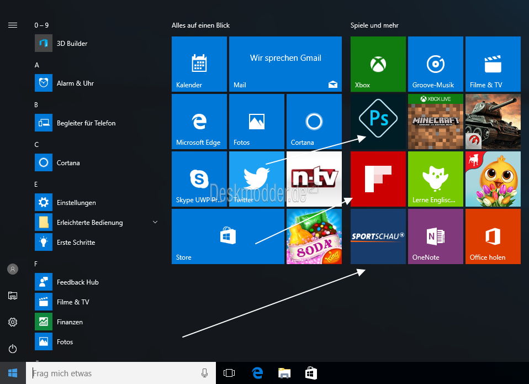Open the Minecraft tile
Viewport: 529px width, 384px height.
436,122
